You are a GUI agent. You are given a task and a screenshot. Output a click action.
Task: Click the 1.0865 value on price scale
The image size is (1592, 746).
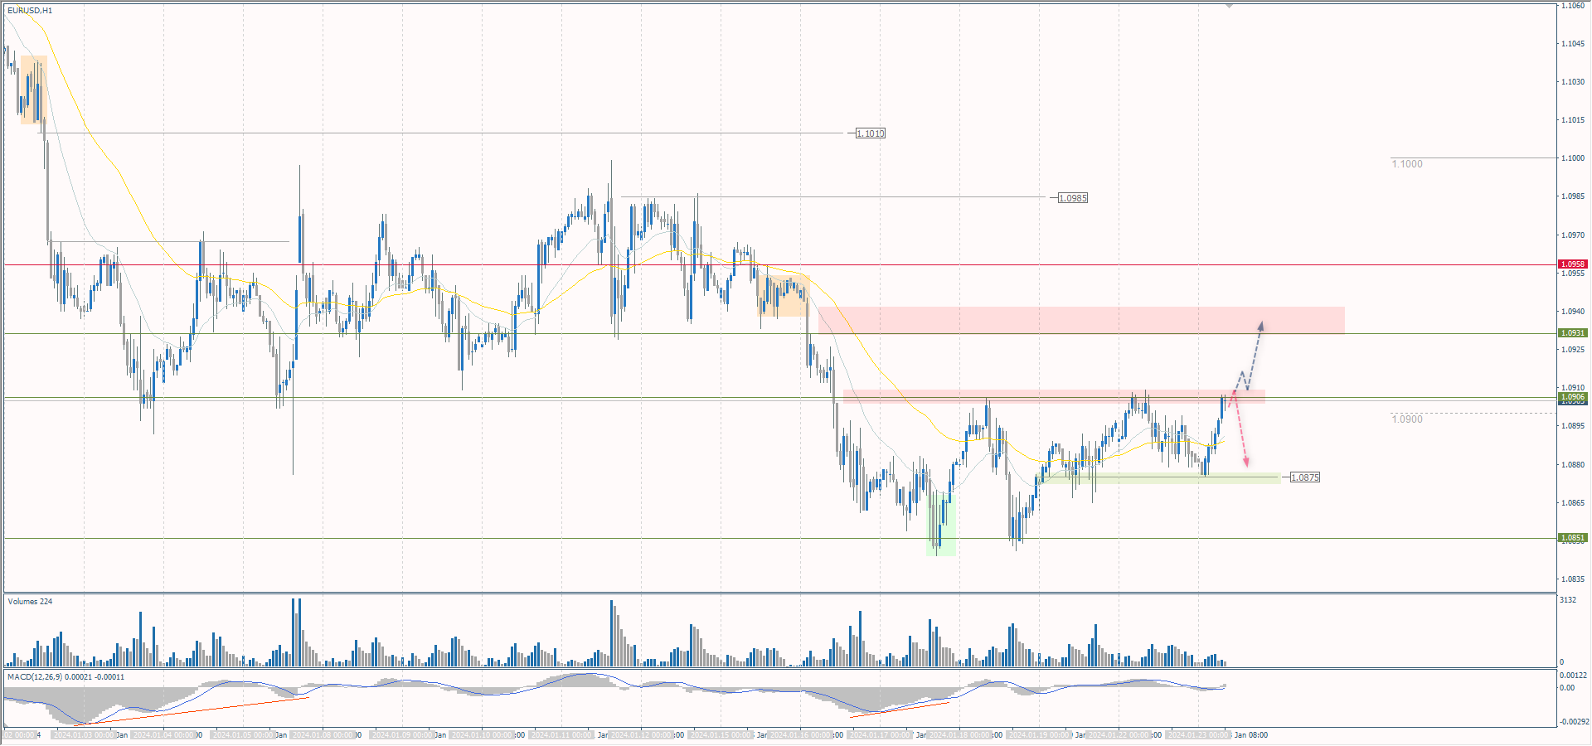pyautogui.click(x=1573, y=503)
